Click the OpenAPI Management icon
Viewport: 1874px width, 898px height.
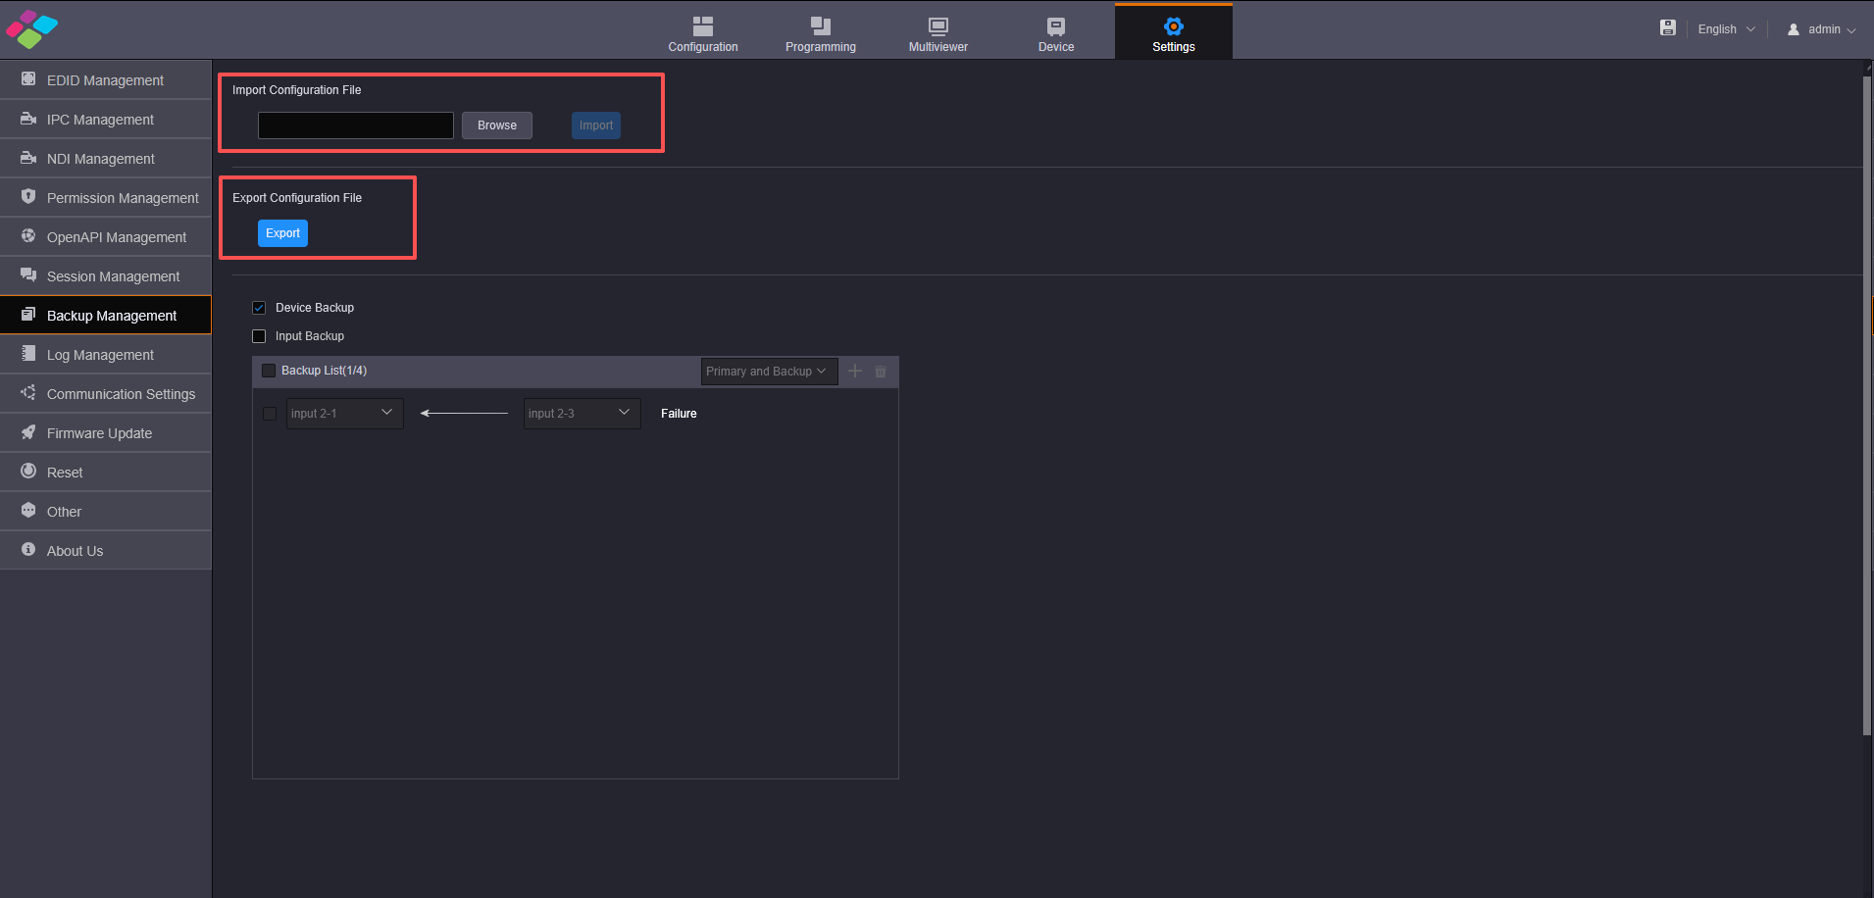[x=28, y=236]
